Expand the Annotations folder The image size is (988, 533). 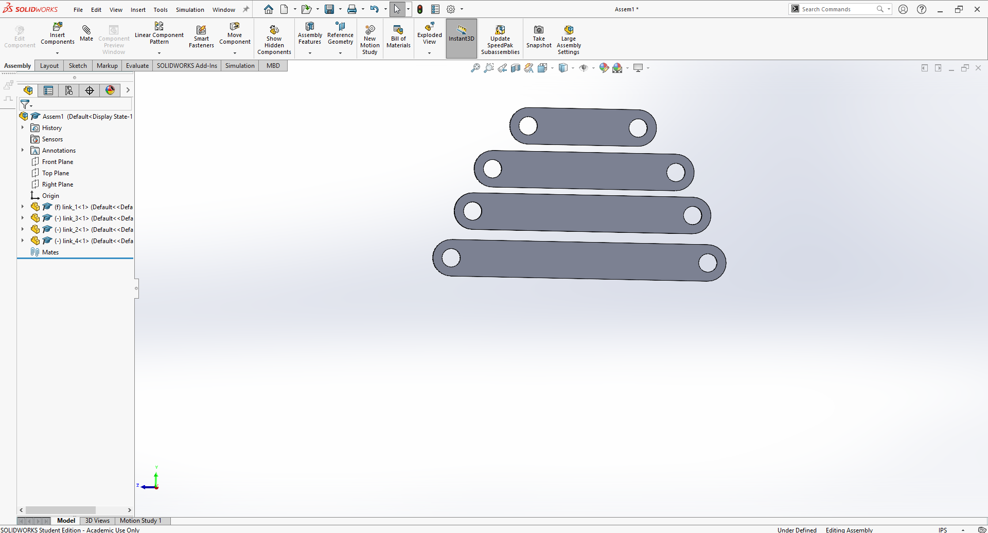(x=22, y=150)
